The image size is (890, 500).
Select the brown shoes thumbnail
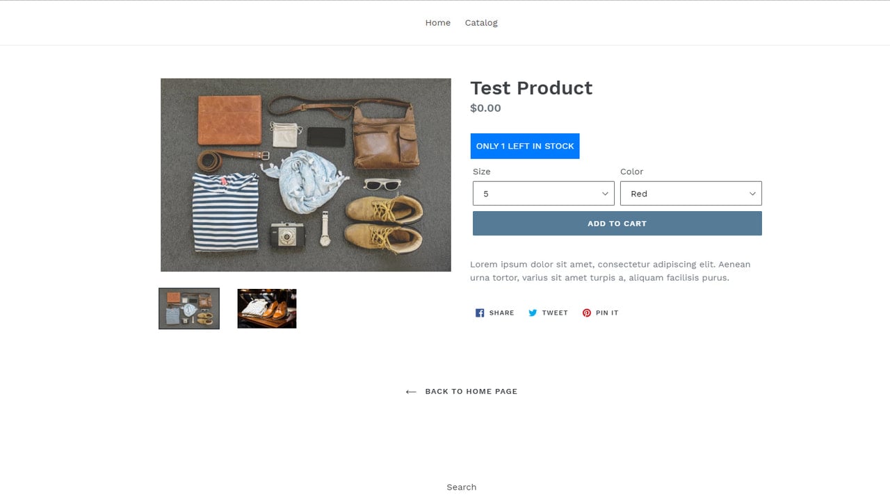(267, 308)
